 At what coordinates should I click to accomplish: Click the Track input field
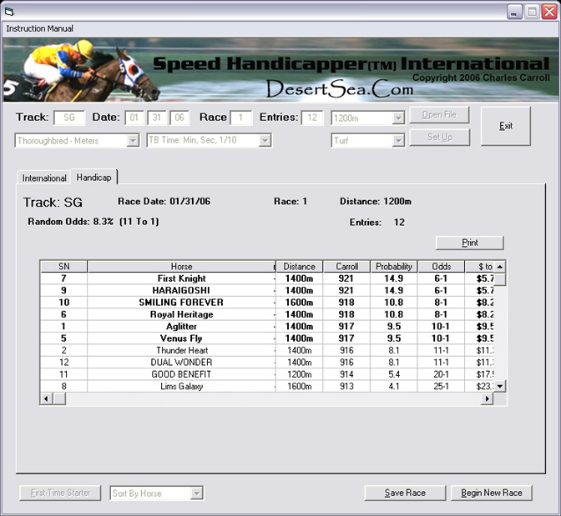point(69,118)
